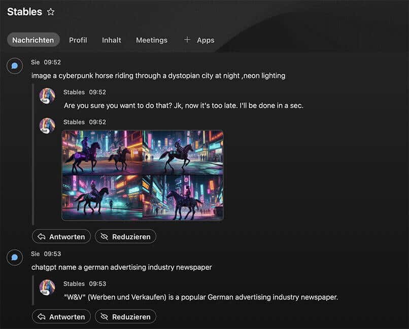This screenshot has width=409, height=329.
Task: Click the Stables bot avatar above the image grid
Action: 47,126
